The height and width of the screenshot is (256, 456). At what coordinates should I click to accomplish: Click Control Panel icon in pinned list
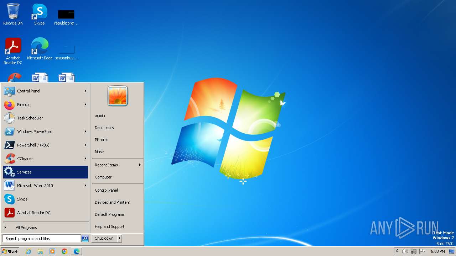point(9,91)
